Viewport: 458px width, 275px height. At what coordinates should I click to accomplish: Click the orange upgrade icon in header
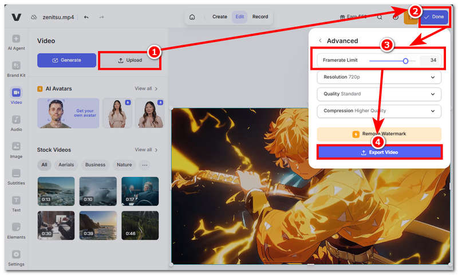[410, 17]
